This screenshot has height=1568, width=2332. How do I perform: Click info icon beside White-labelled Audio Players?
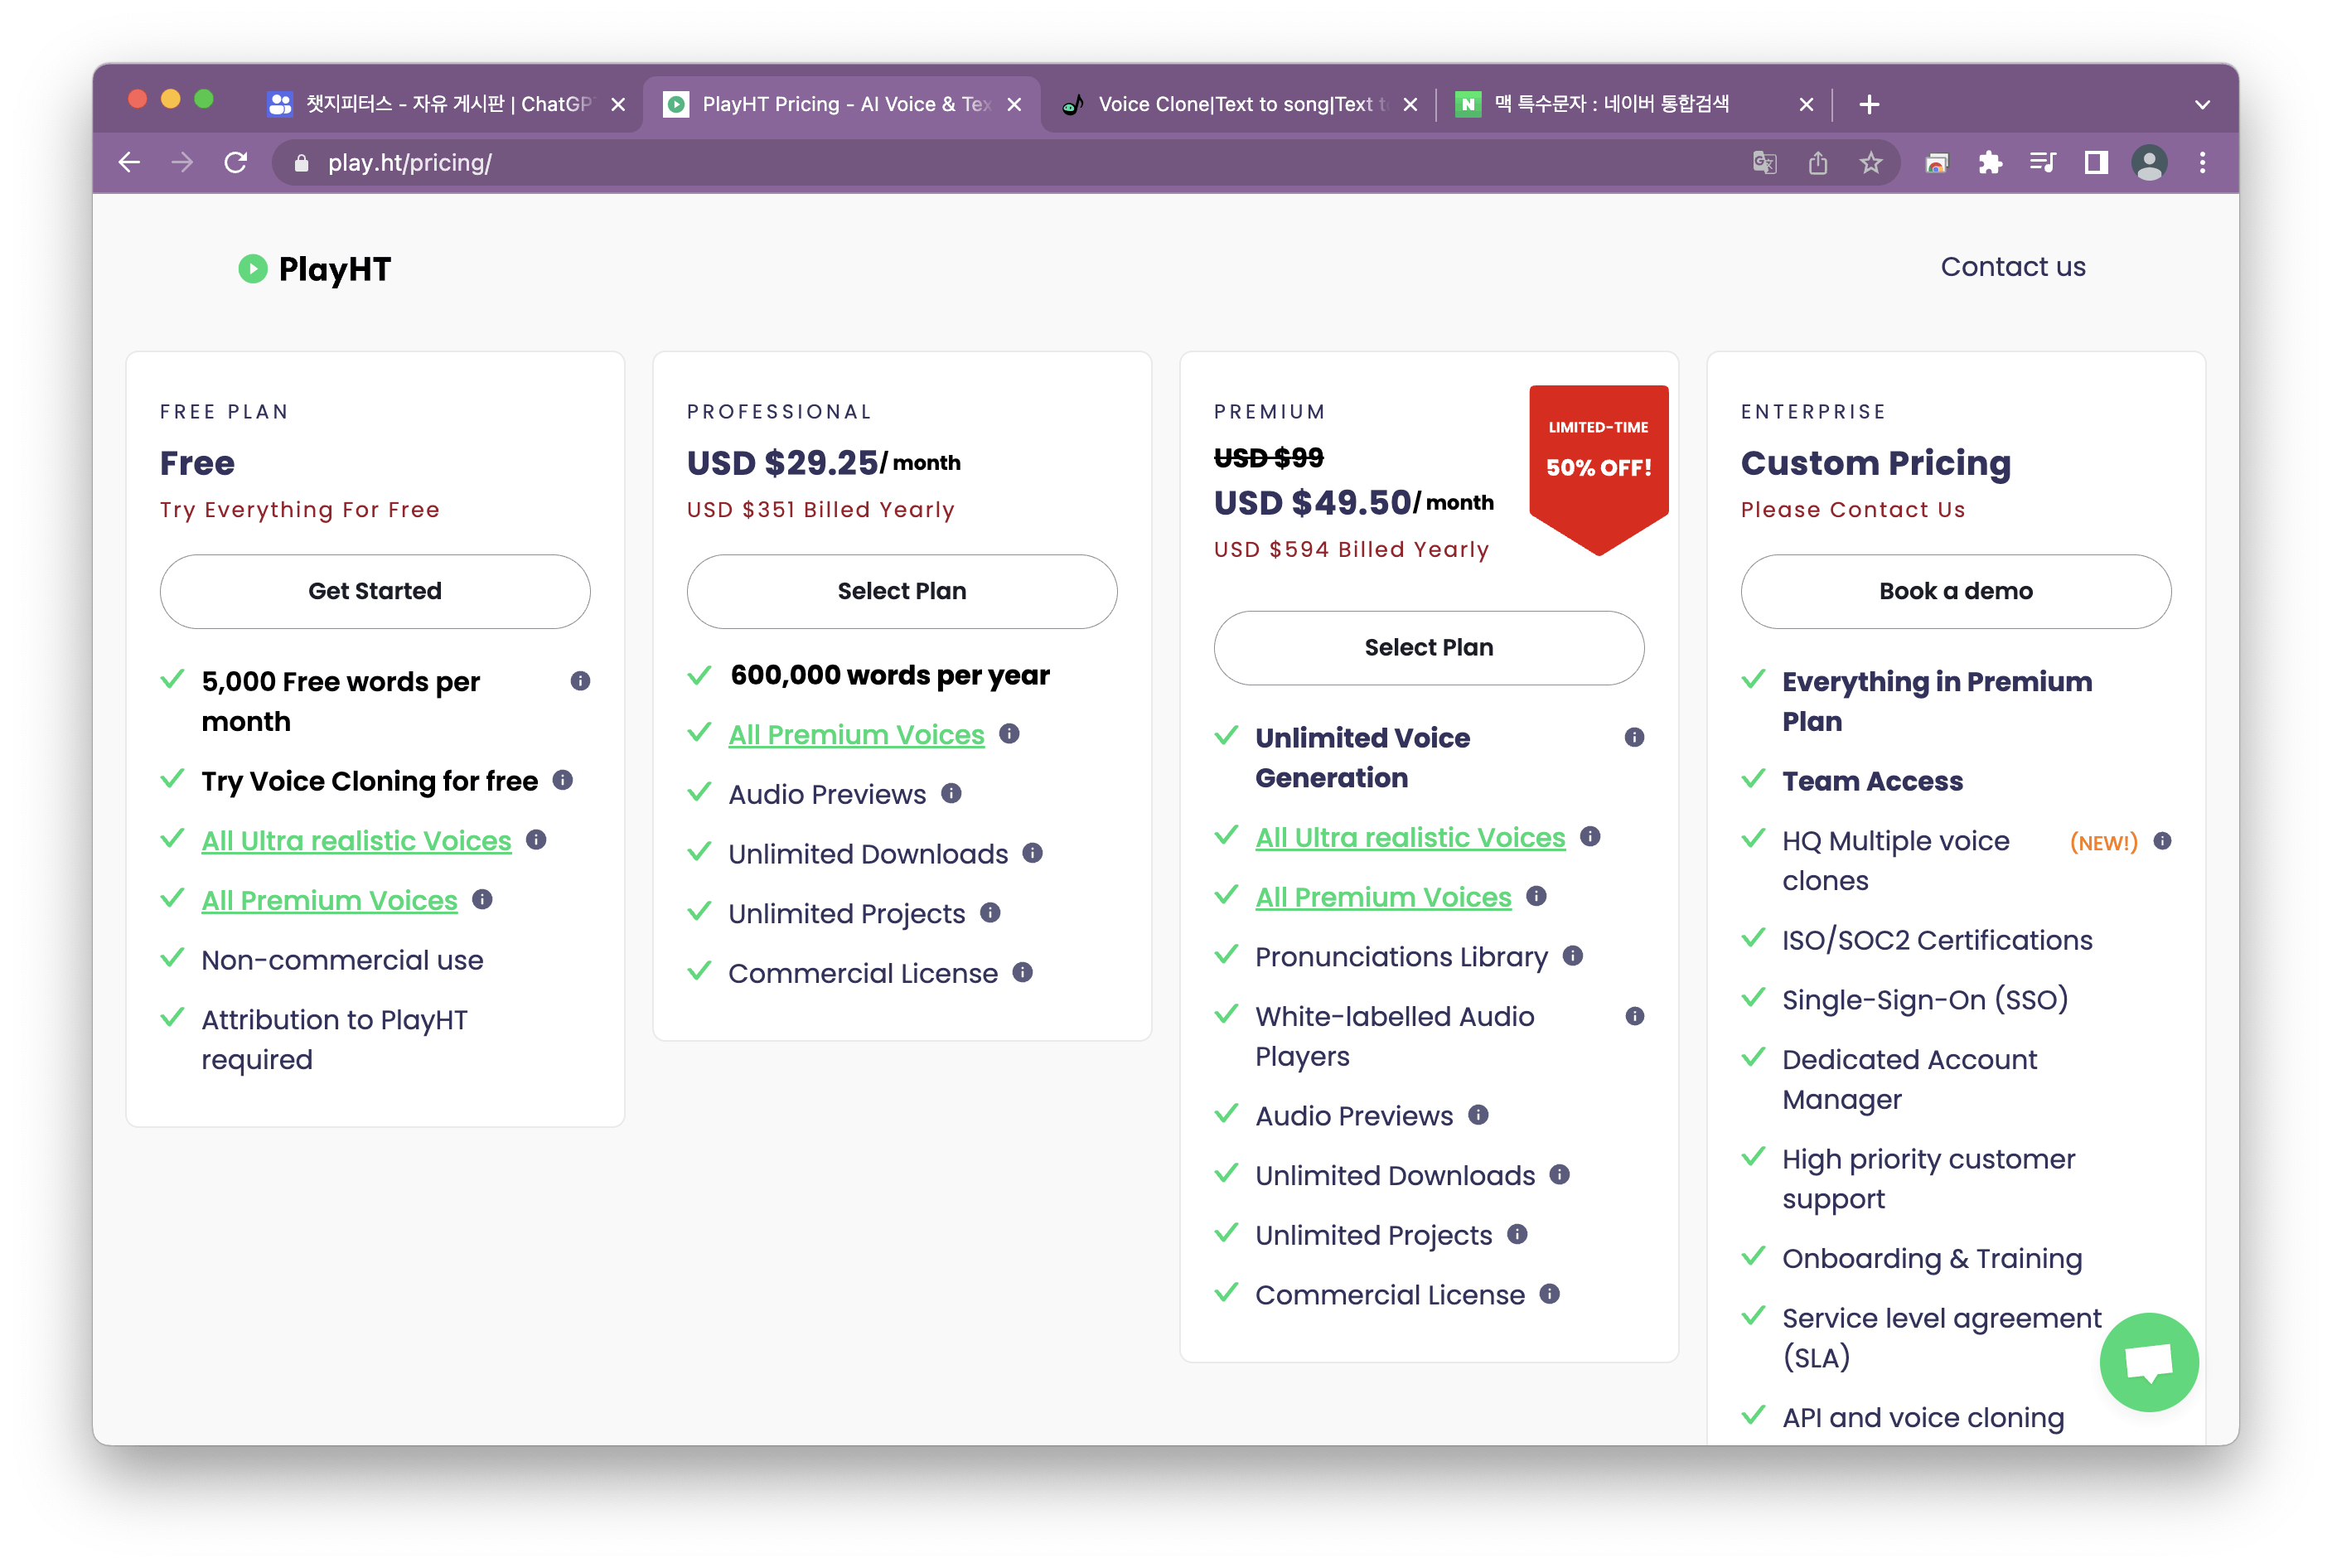coord(1634,1016)
